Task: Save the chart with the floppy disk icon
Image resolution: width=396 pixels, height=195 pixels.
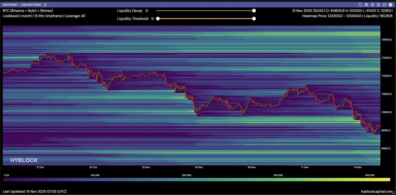Action: point(378,5)
